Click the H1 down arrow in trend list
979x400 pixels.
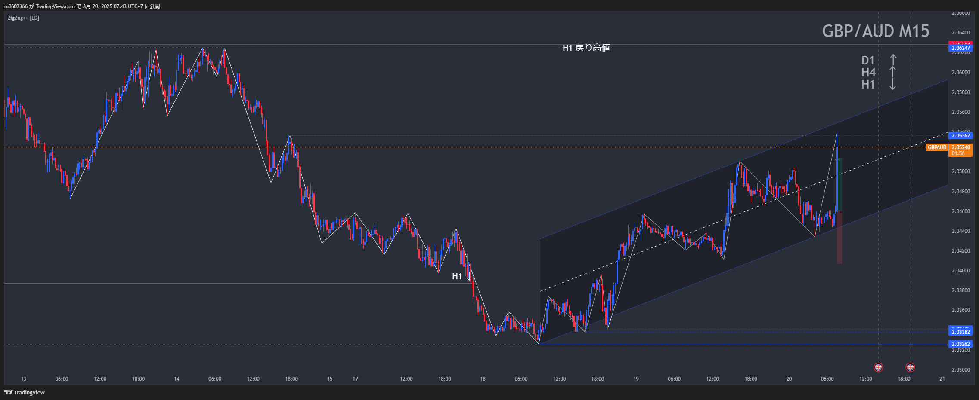(x=893, y=84)
